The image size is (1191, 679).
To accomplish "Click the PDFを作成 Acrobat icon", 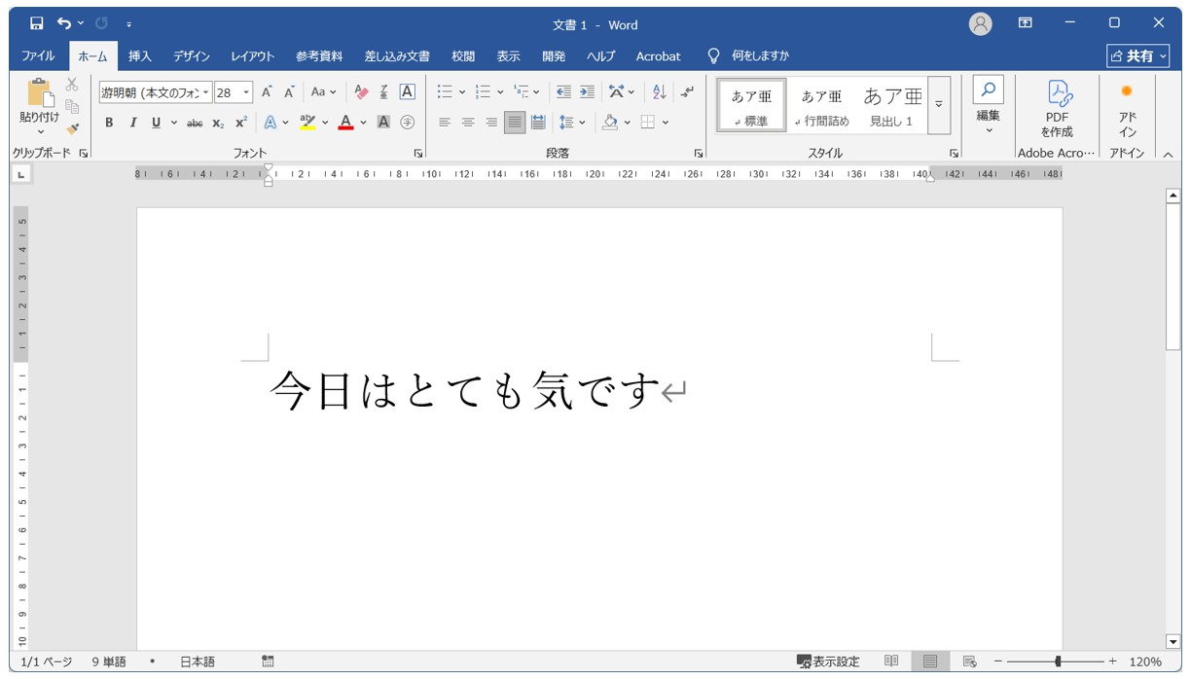I will (1058, 93).
